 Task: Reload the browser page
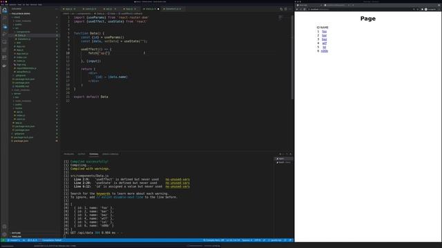[x=305, y=9]
